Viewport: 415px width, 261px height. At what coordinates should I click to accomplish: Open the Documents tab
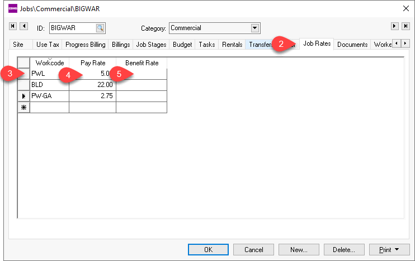tap(352, 45)
